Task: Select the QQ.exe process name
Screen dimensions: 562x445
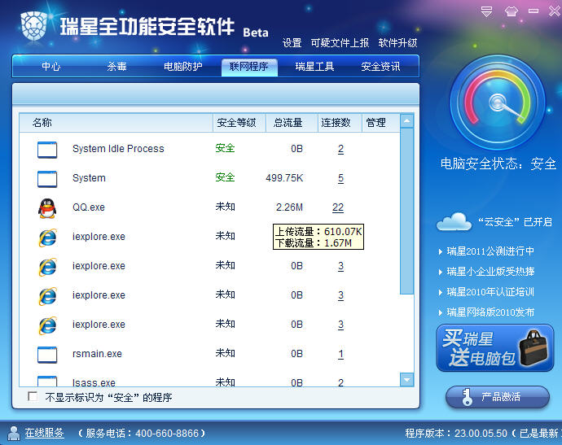Action: pyautogui.click(x=89, y=207)
